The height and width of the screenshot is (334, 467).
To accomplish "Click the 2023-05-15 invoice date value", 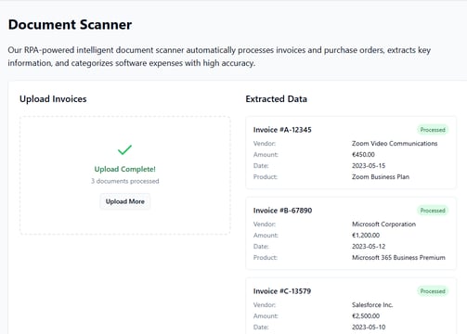I will [x=369, y=166].
